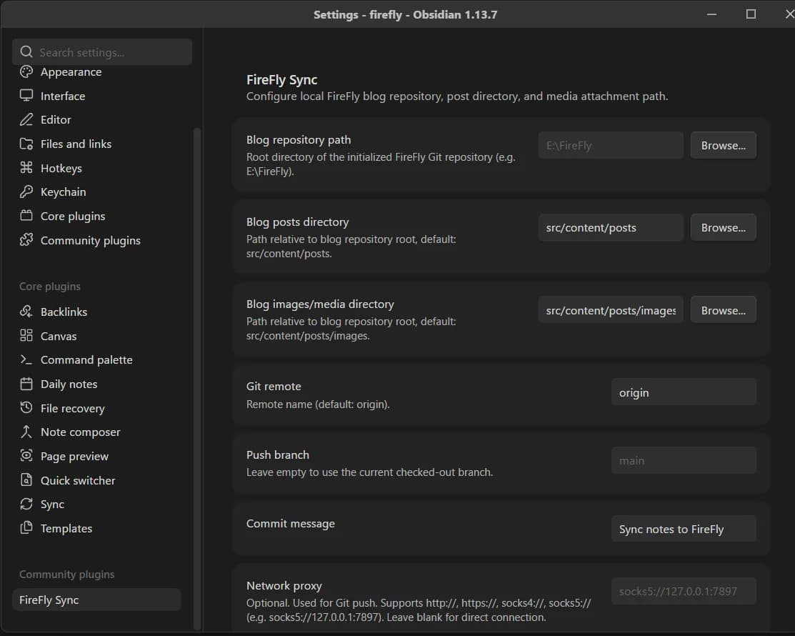
Task: Open Page preview plugin options
Action: [x=96, y=456]
